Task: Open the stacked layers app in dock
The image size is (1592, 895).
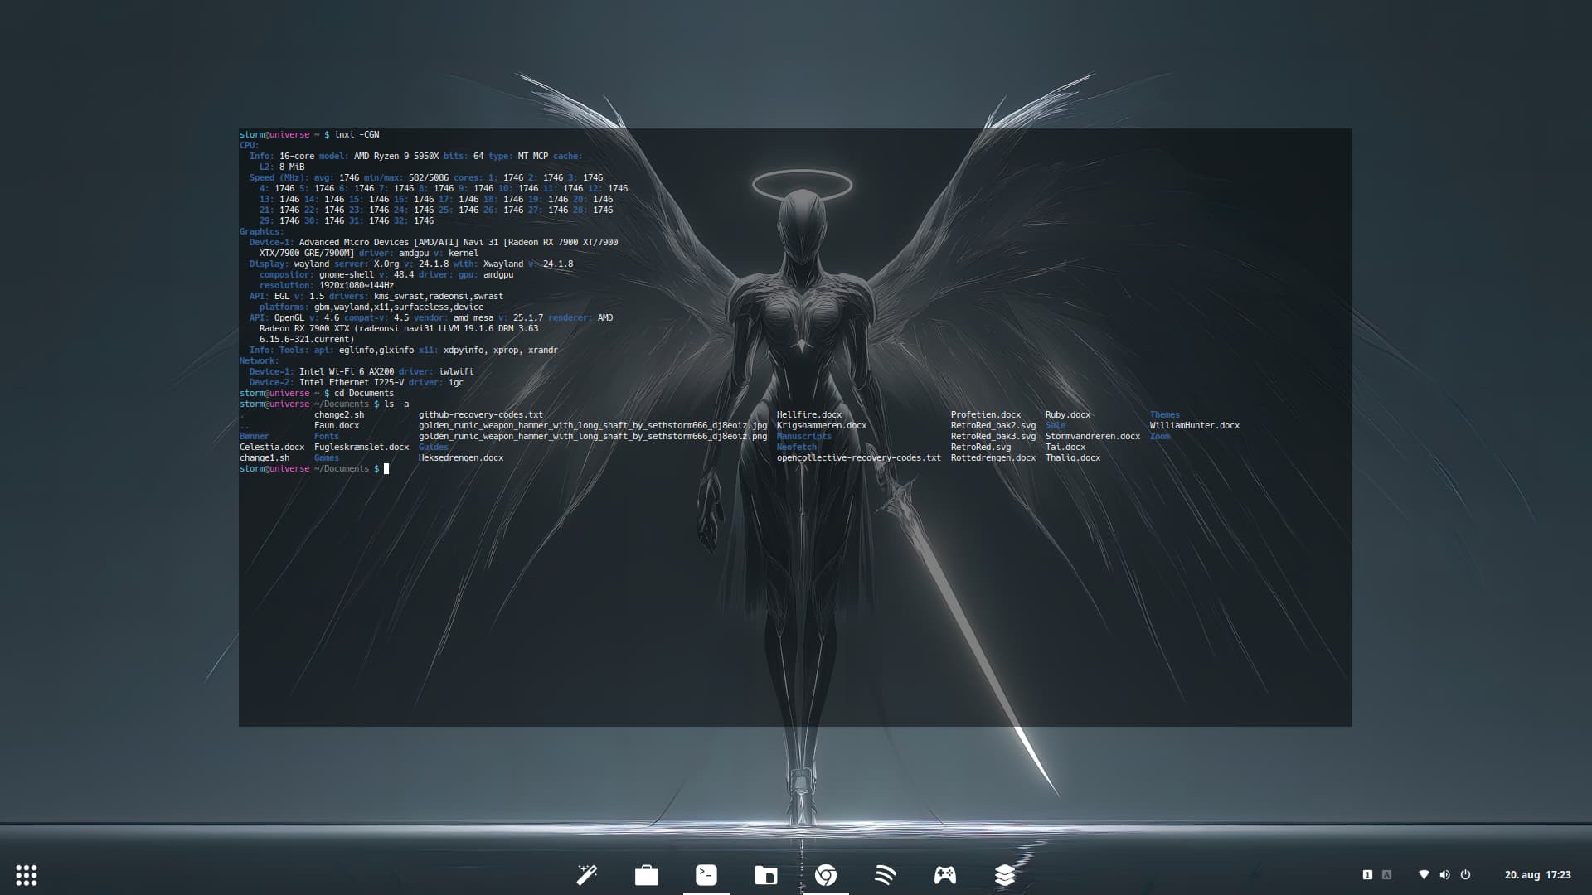Action: pyautogui.click(x=1005, y=875)
